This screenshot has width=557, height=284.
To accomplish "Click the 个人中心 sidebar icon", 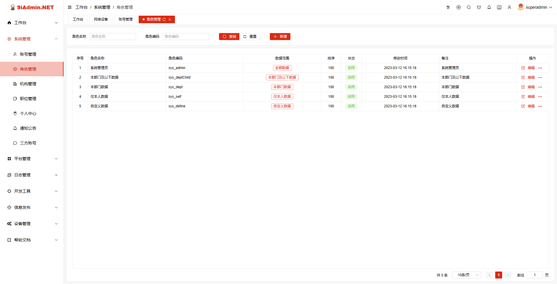I will pyautogui.click(x=15, y=113).
